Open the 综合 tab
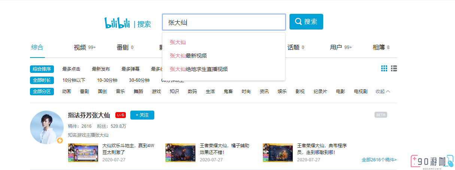Viewport: 455px width, 170px height. [37, 47]
